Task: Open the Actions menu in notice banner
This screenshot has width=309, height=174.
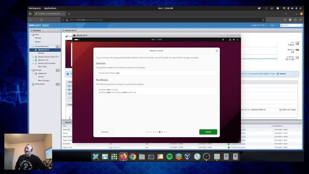Action: (281, 74)
